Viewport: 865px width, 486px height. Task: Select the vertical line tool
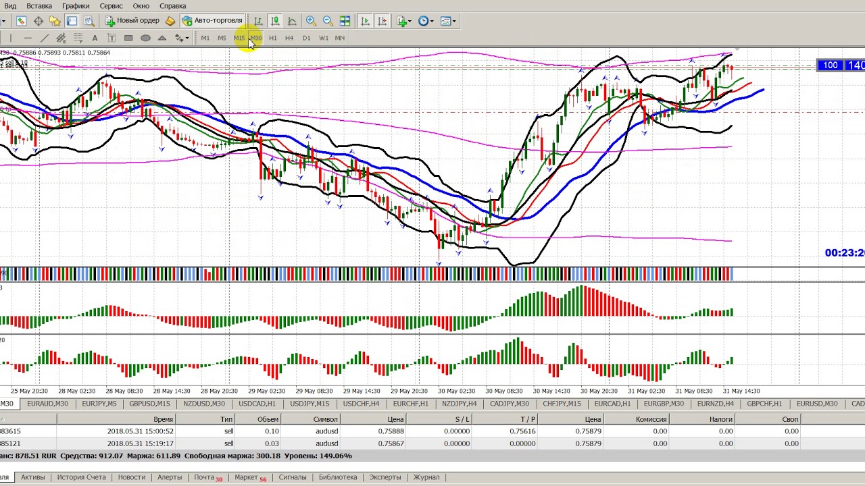(x=11, y=38)
